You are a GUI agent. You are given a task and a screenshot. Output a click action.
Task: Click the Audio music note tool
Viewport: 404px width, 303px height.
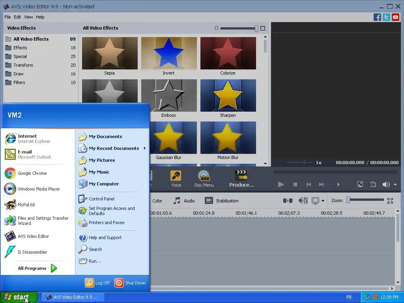pyautogui.click(x=184, y=201)
